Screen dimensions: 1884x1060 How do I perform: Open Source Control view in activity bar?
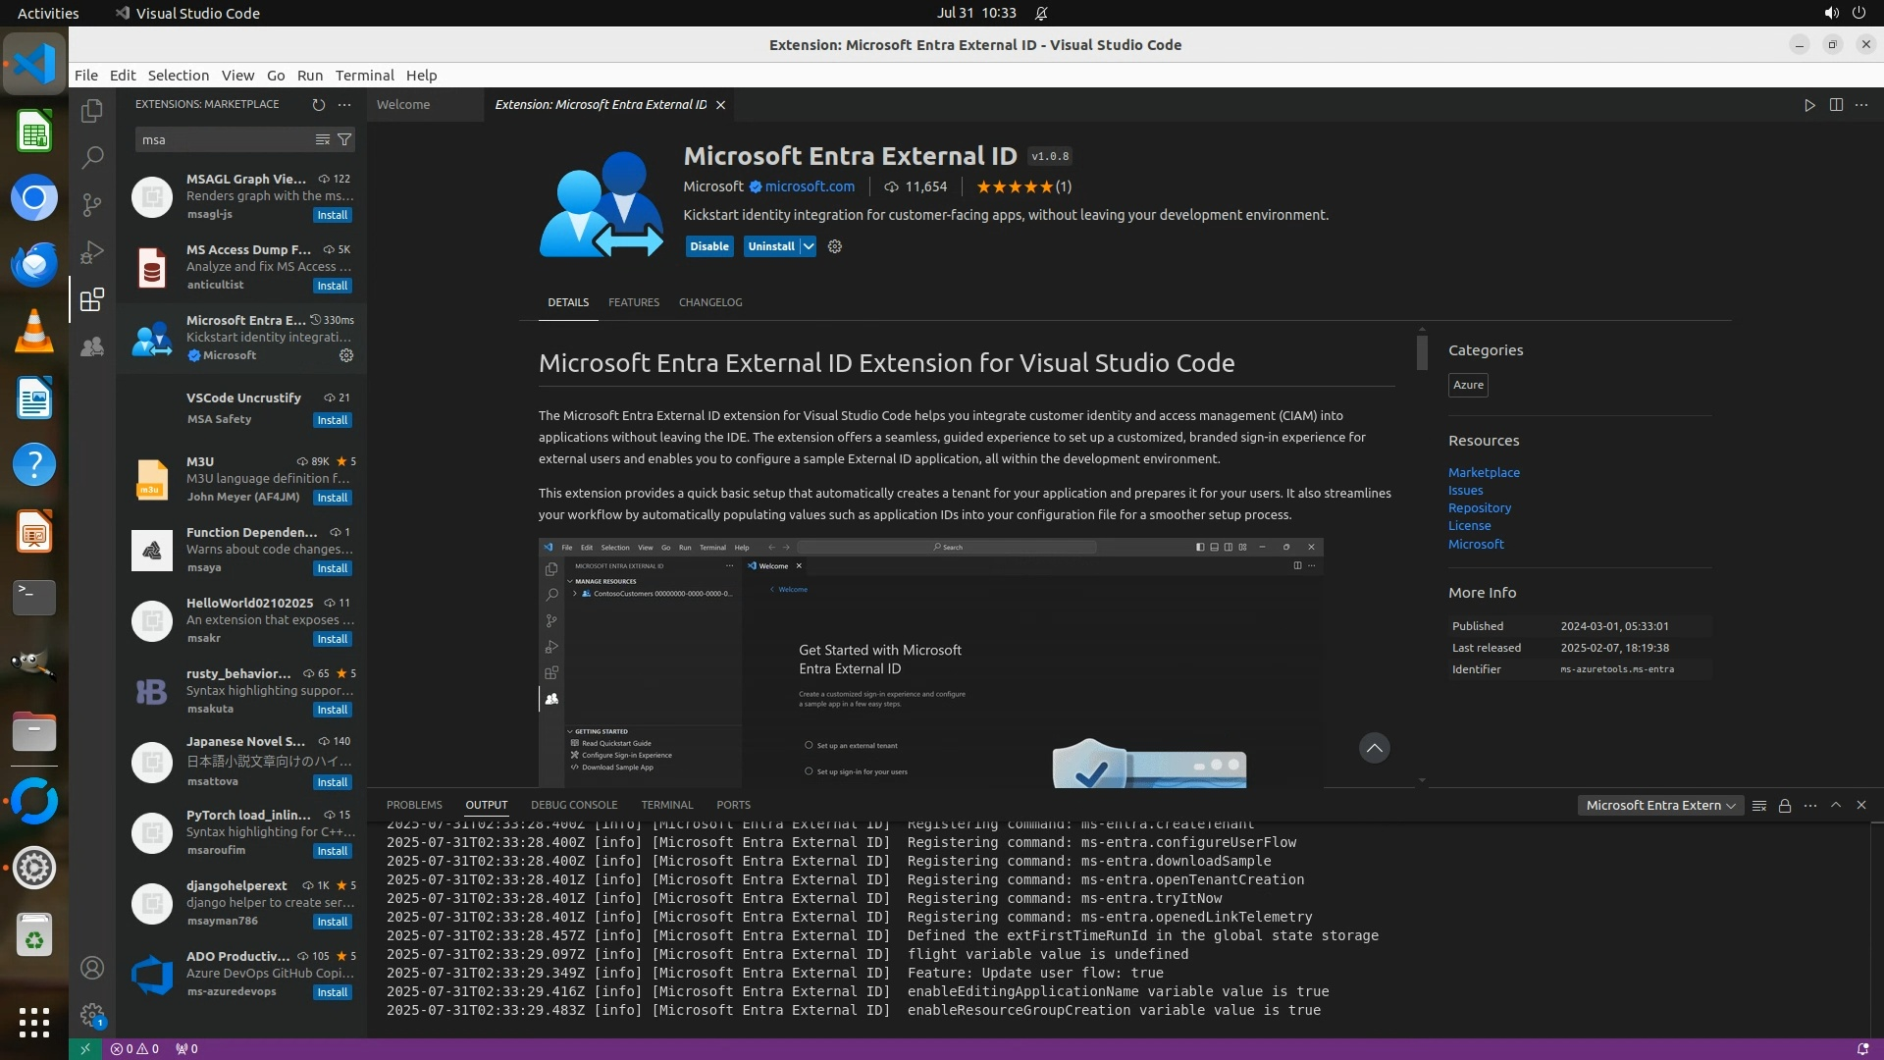92,204
